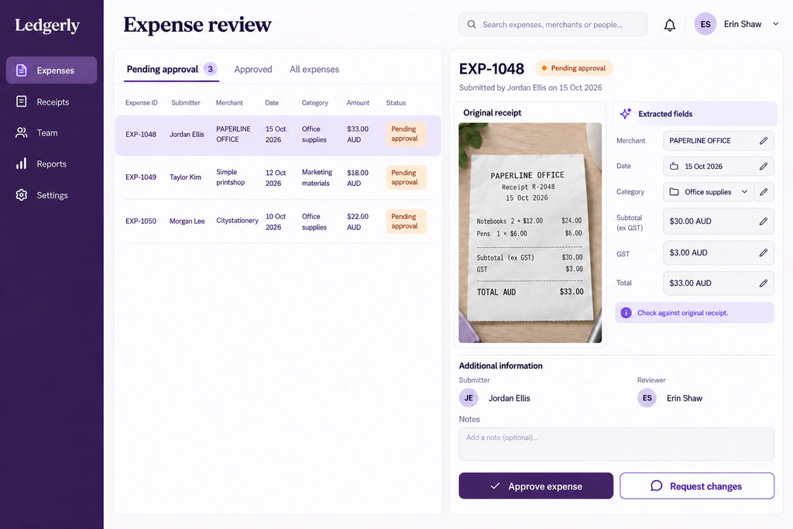
Task: Open Team in the sidebar
Action: click(x=52, y=133)
